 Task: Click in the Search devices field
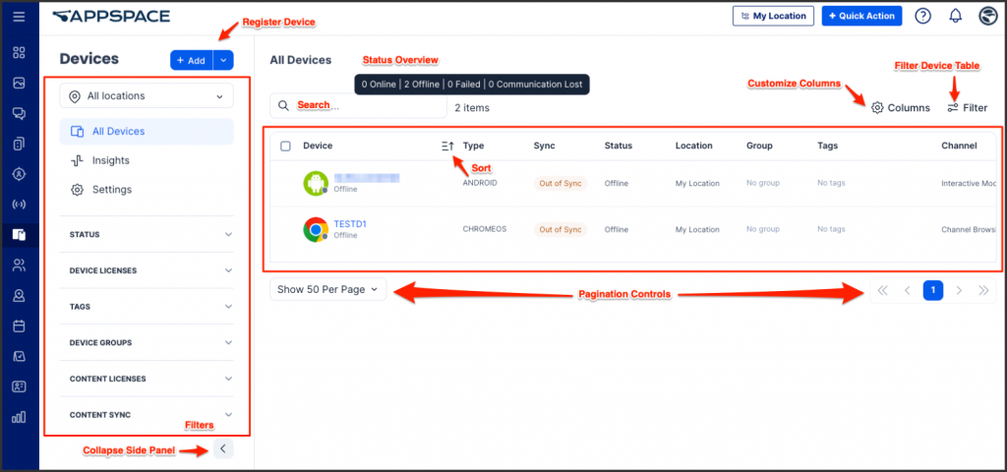tap(358, 106)
